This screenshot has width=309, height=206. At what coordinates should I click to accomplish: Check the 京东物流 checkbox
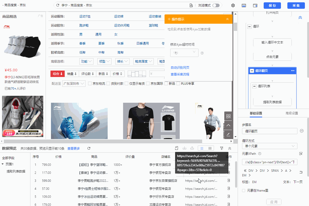[x=90, y=83]
